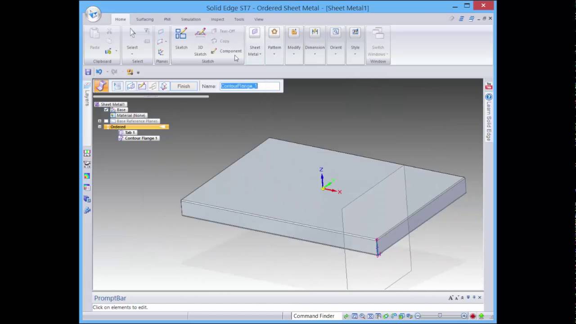
Task: Click the Name field containing ContourFlange_1
Action: click(x=250, y=86)
